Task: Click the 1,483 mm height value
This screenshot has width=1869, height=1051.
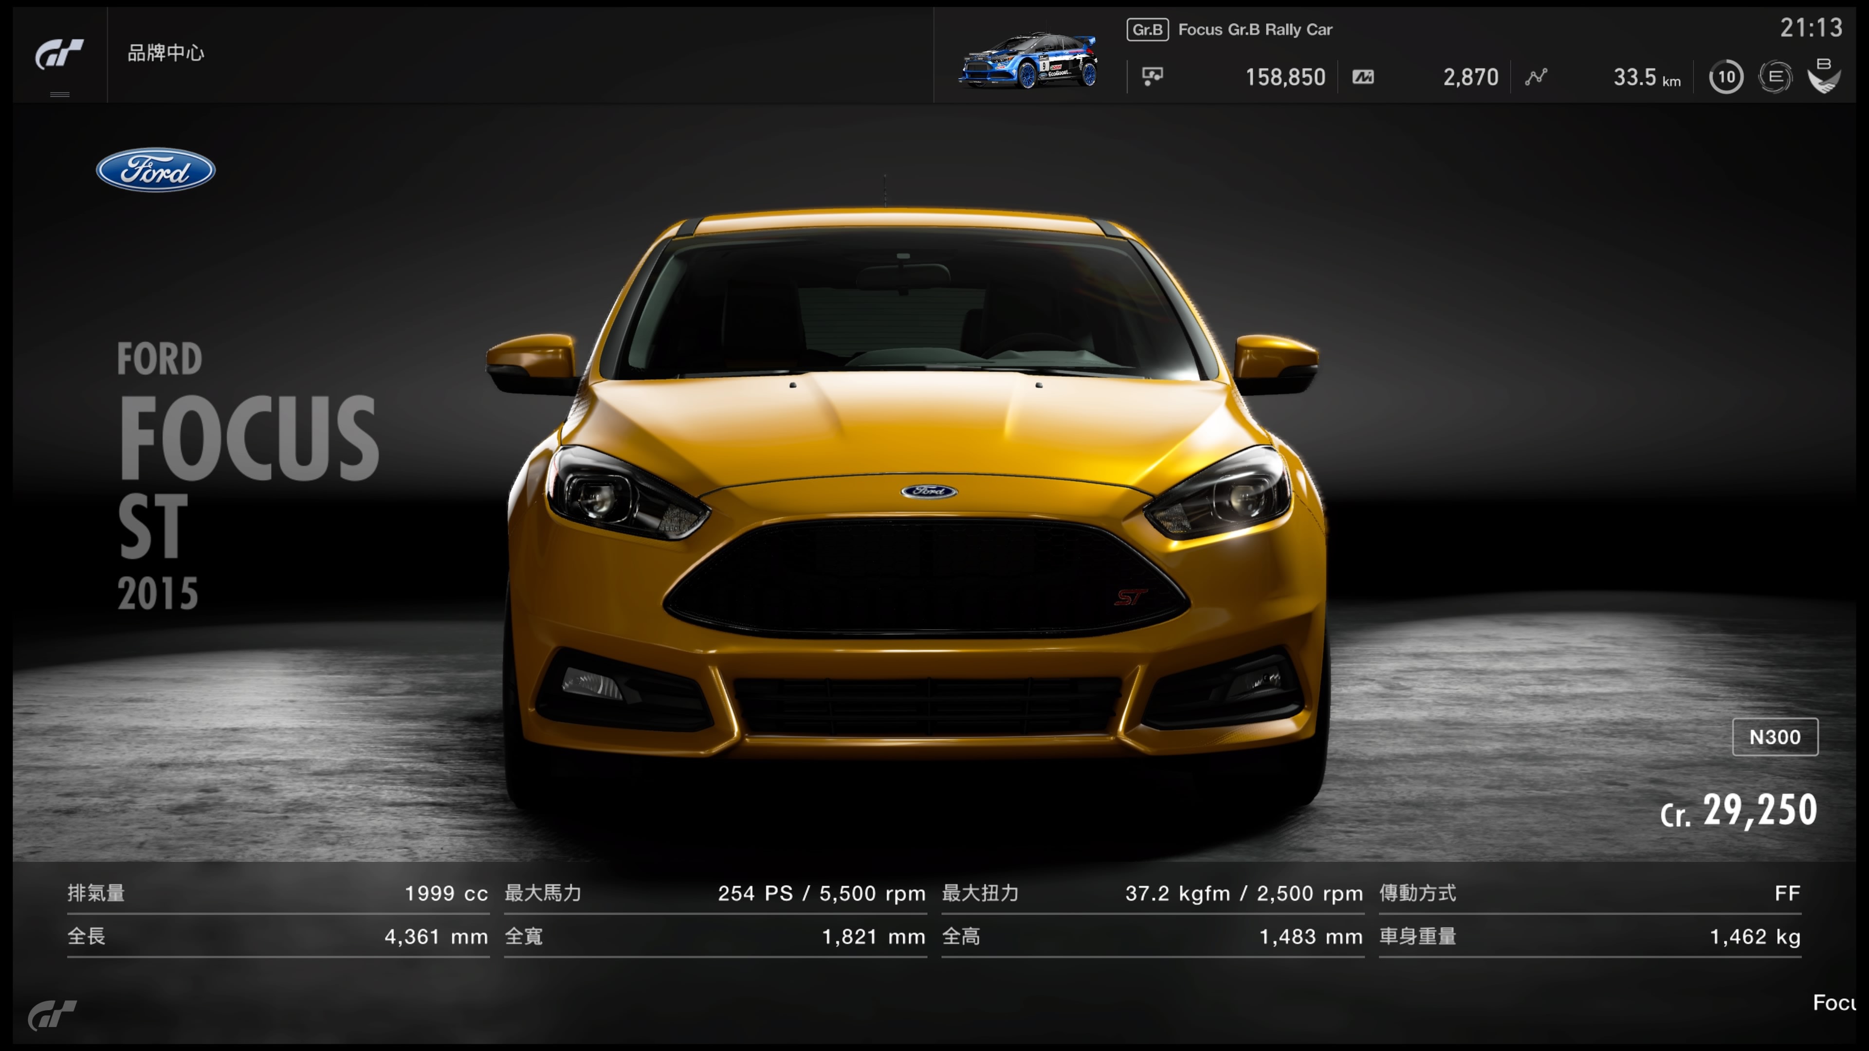Action: tap(1311, 937)
